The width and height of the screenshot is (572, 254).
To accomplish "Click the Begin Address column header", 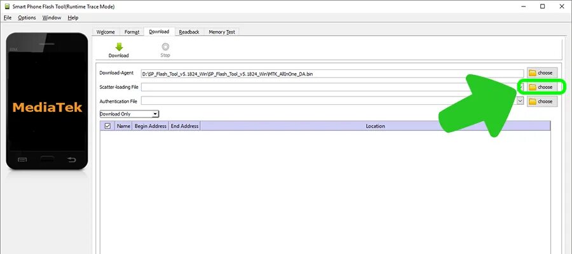I will pyautogui.click(x=151, y=126).
